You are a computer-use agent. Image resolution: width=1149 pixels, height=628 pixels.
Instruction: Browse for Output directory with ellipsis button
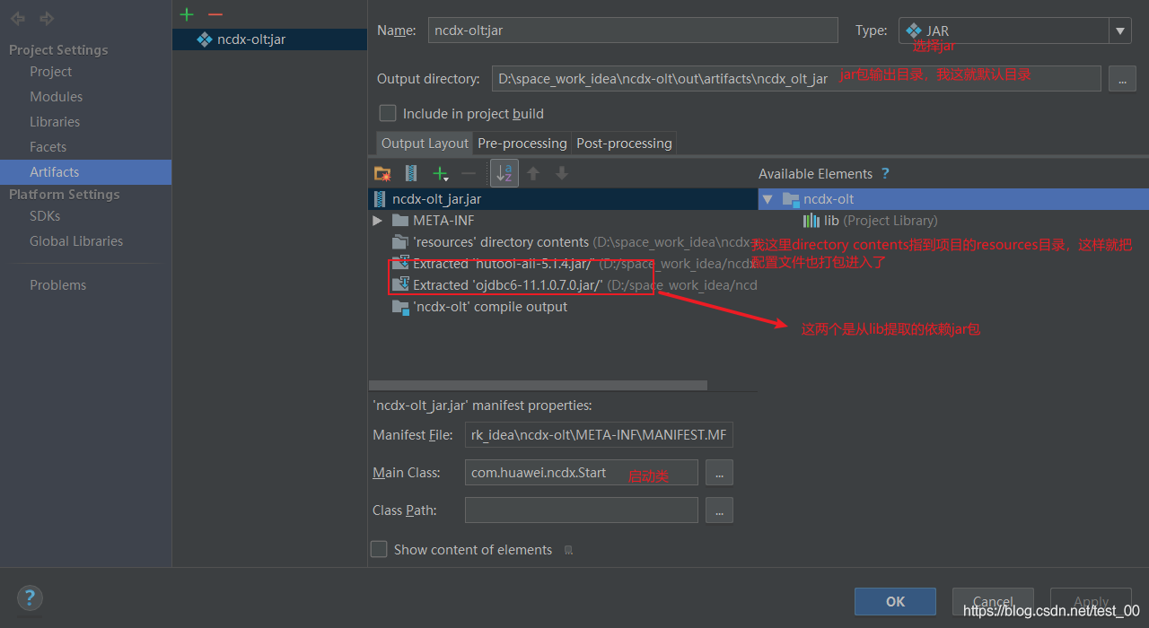(1122, 79)
